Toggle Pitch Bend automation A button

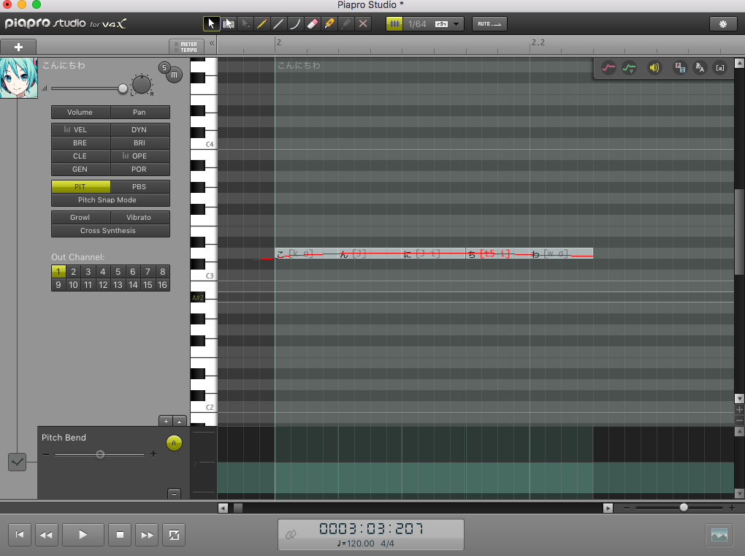174,443
